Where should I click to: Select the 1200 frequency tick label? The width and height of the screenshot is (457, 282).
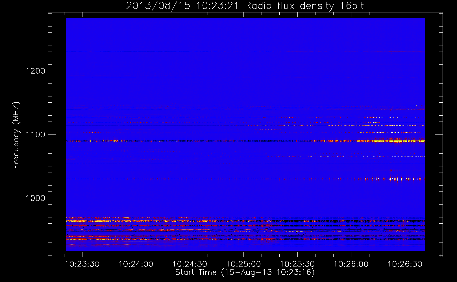36,71
